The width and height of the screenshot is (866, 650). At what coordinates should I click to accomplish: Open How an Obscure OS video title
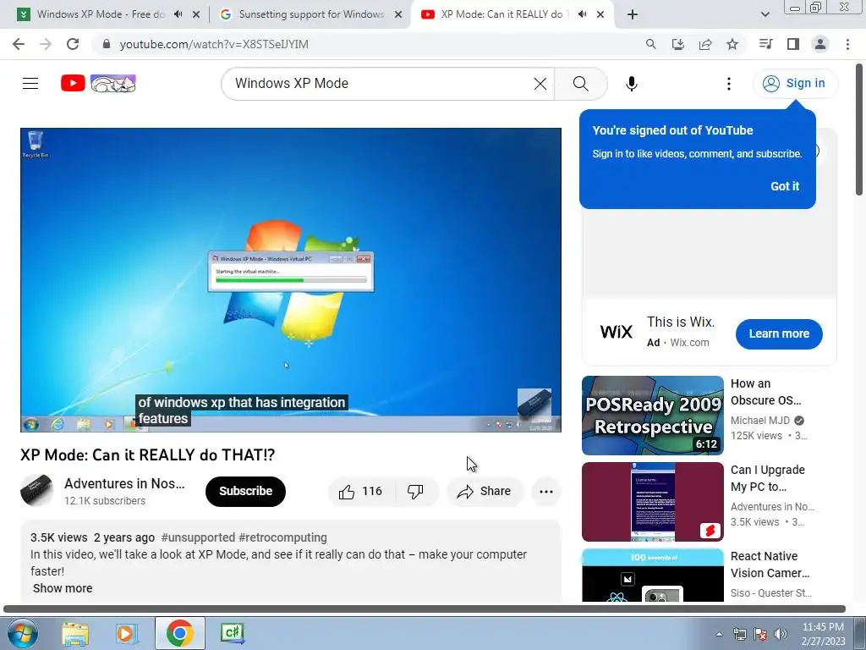[x=765, y=392]
